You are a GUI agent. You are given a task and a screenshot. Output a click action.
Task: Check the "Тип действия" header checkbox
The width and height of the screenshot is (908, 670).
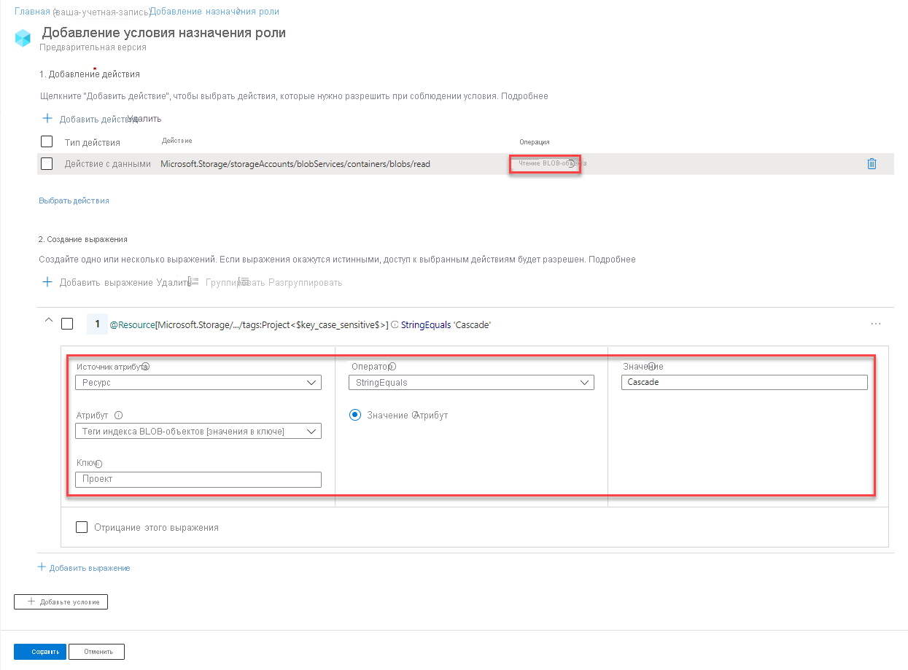[x=47, y=141]
